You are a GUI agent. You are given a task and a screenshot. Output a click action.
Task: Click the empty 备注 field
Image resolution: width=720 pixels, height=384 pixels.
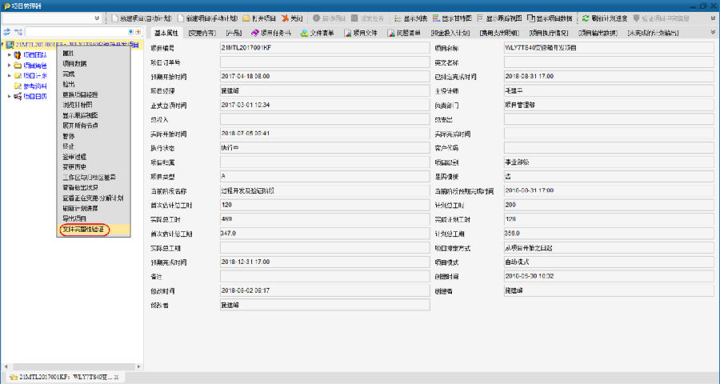point(325,277)
